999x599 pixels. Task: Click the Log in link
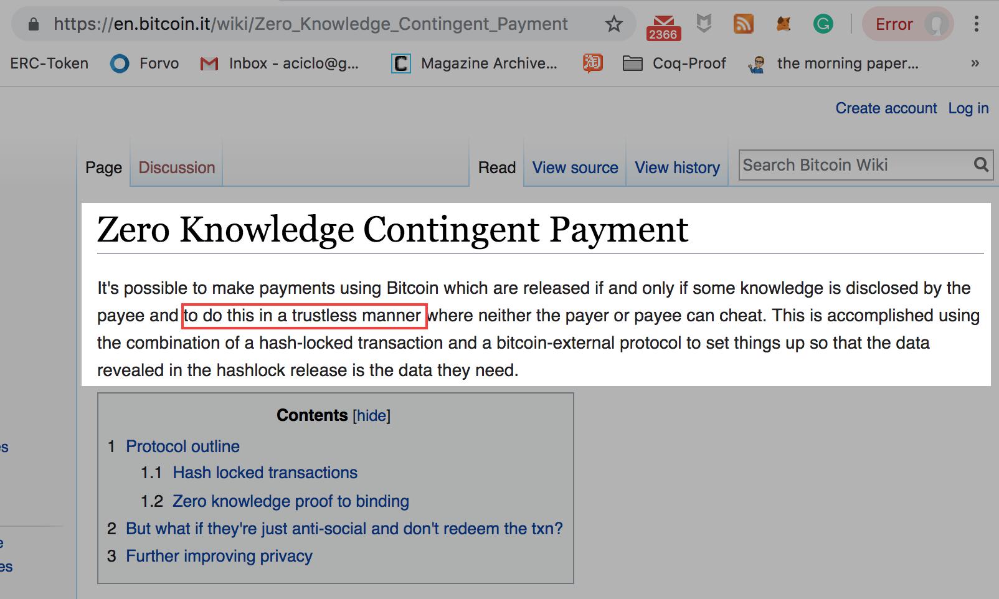968,108
